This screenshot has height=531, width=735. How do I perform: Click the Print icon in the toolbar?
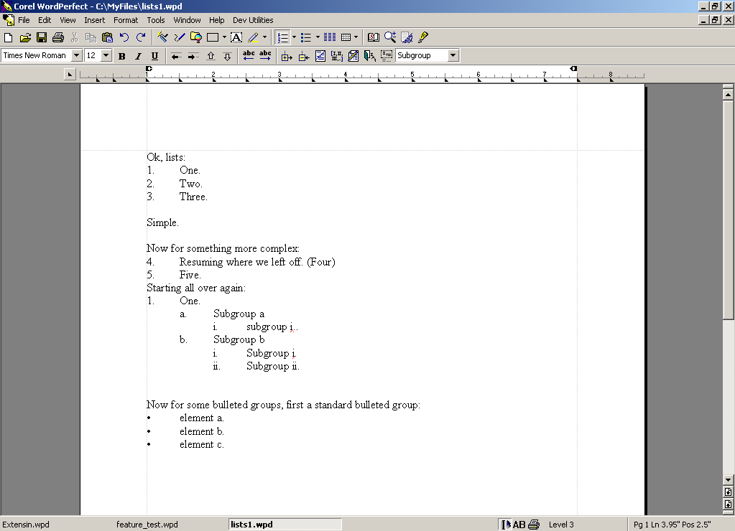(58, 37)
